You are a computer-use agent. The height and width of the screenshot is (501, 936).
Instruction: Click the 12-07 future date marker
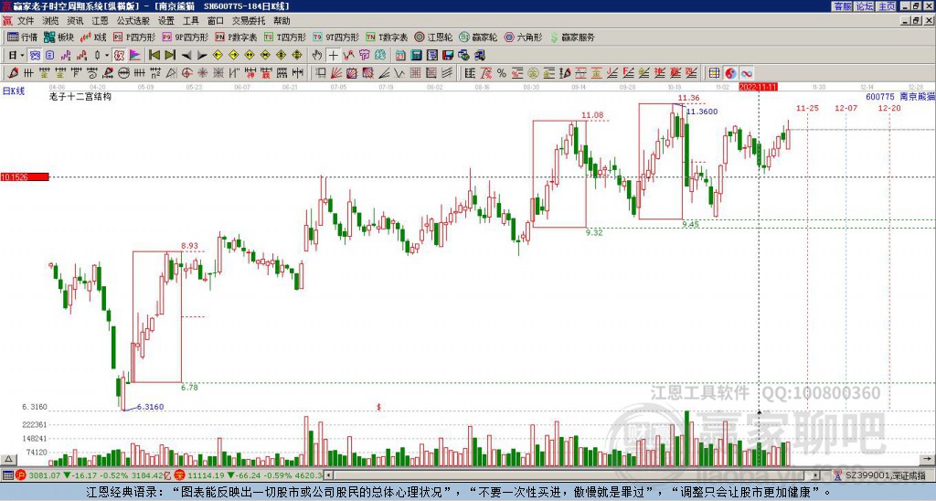click(846, 108)
